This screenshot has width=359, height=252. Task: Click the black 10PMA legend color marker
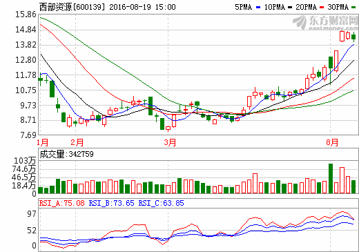(x=290, y=8)
